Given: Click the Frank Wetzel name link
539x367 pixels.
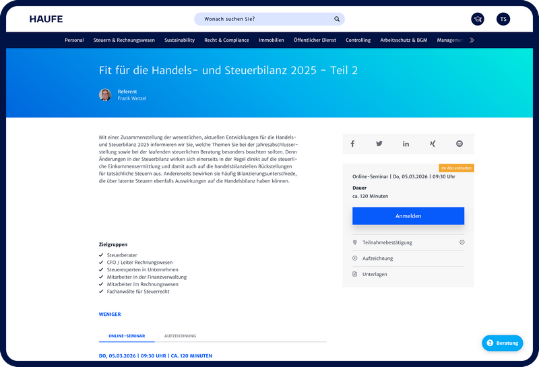Looking at the screenshot, I should tap(132, 98).
